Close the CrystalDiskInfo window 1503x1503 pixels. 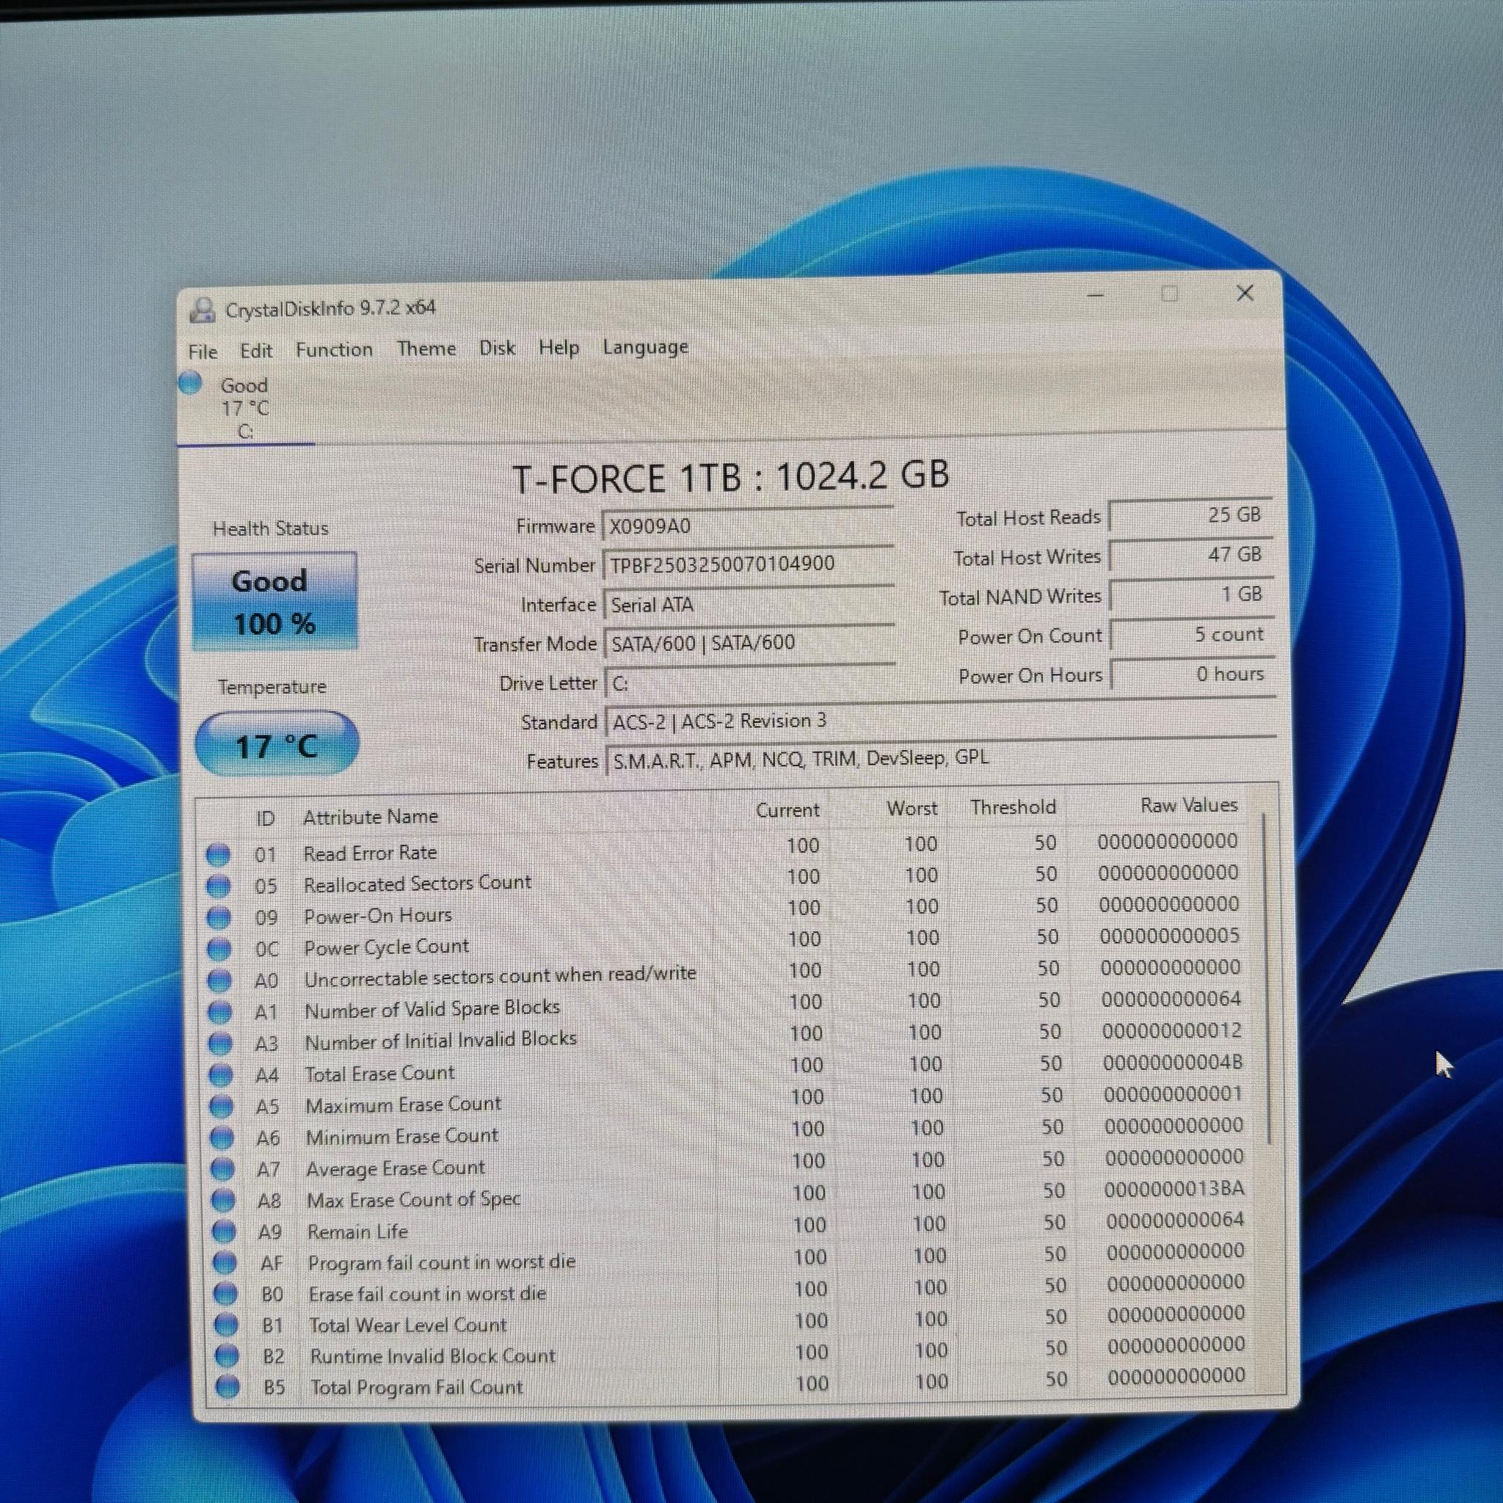click(x=1245, y=294)
